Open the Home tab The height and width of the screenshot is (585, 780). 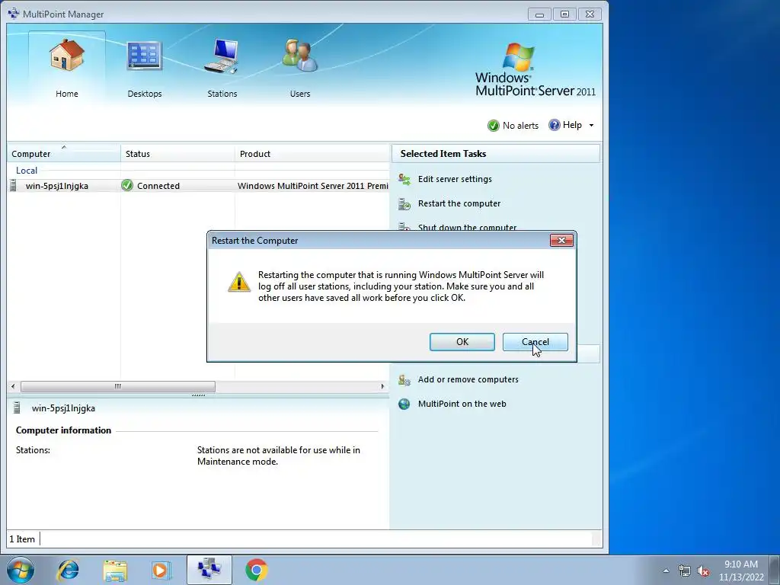coord(67,67)
